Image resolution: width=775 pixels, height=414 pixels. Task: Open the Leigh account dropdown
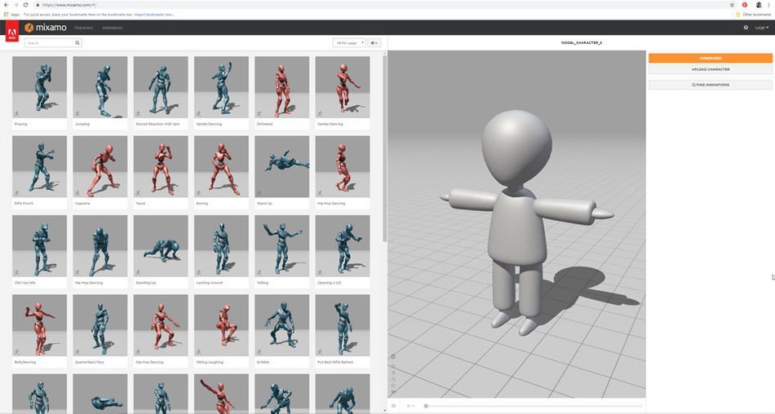(762, 28)
